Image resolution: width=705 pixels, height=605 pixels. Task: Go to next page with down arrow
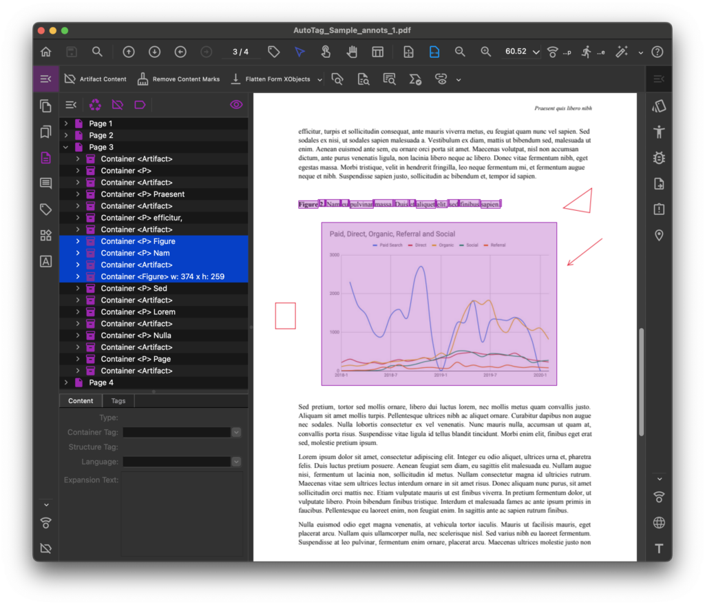(155, 52)
